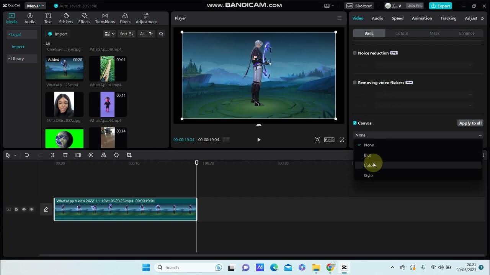Choose None in Canvas dropdown list
This screenshot has height=275, width=490.
418,145
